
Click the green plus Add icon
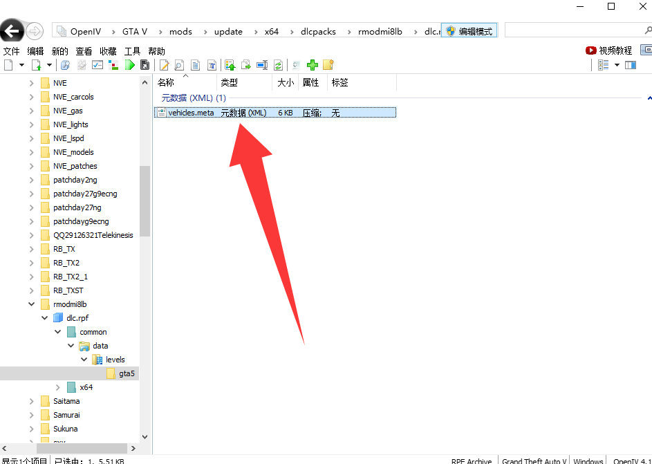[x=313, y=65]
